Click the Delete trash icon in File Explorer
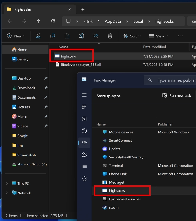The width and height of the screenshot is (196, 221). tap(110, 36)
